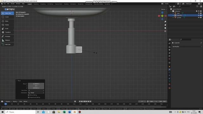
Task: Click the Move X value field
Action: [x=36, y=84]
